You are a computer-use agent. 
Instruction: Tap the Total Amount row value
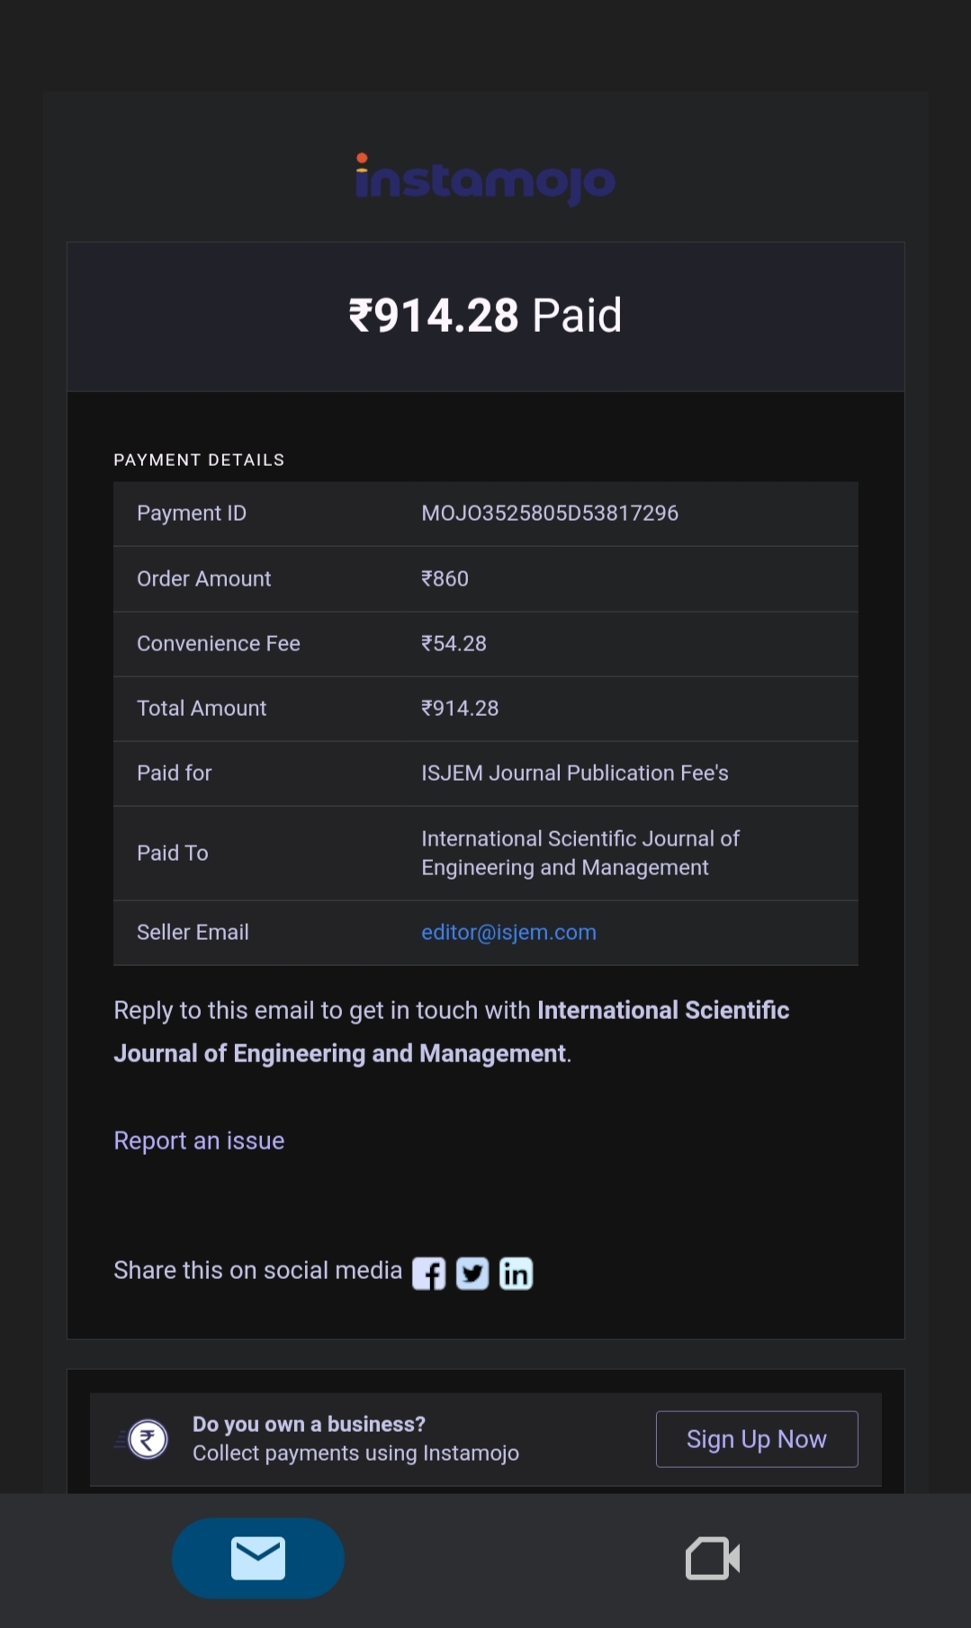tap(460, 709)
